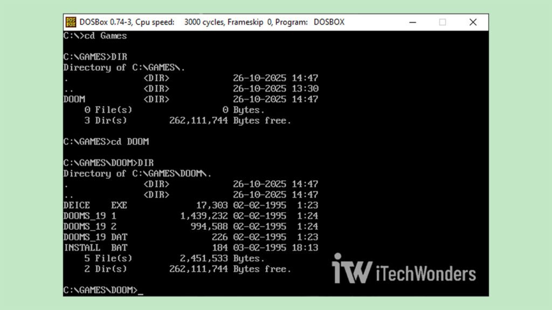Close the DOSBox window

(473, 22)
